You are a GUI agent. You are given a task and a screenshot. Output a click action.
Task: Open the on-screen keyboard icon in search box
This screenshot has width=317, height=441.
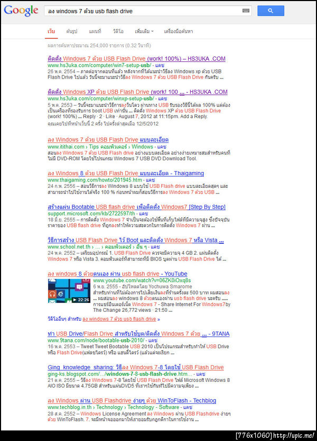pos(246,11)
